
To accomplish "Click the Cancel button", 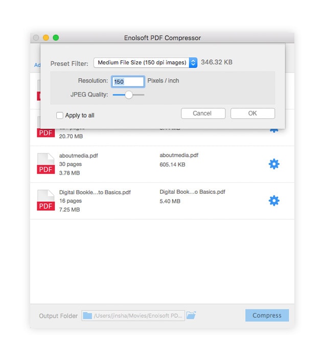I will (203, 113).
